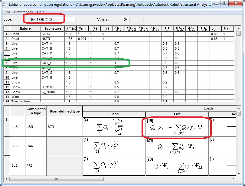
Task: Open the Preferences menu
Action: pos(23,12)
